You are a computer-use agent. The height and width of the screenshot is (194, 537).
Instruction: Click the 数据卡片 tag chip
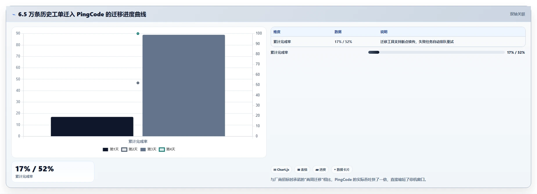pyautogui.click(x=342, y=170)
